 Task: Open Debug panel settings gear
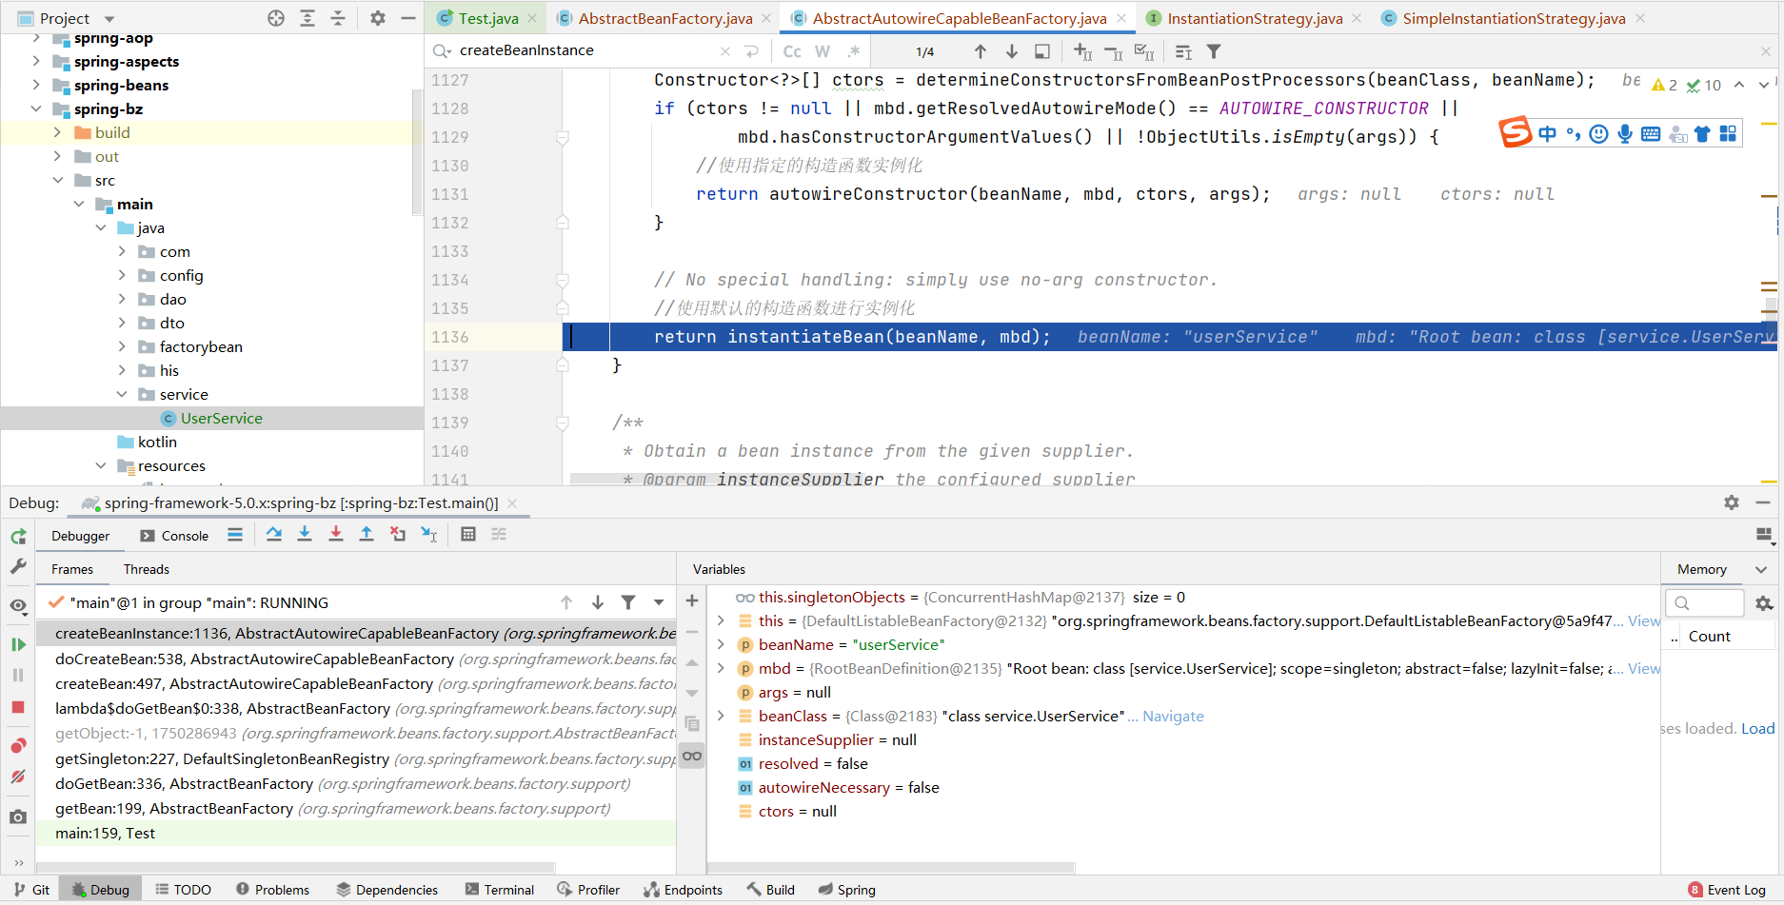click(1732, 502)
